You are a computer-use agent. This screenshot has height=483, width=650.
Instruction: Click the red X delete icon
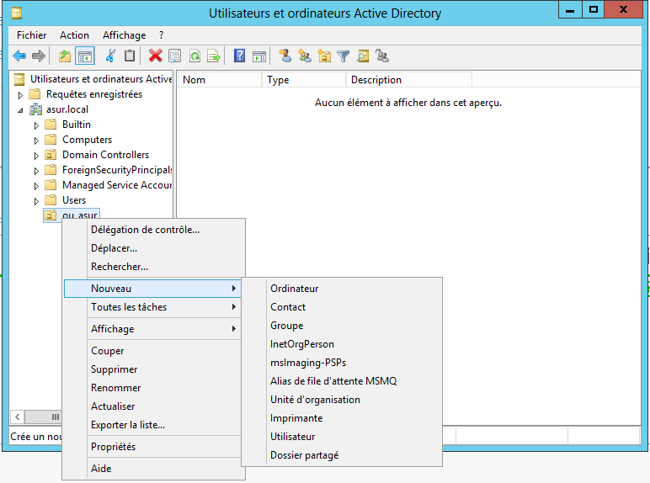(155, 56)
